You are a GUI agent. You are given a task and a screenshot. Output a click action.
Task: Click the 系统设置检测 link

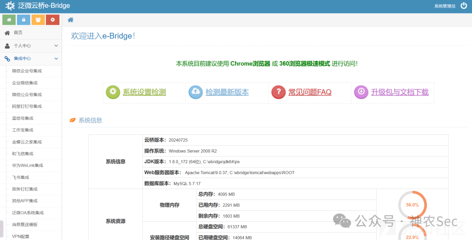[144, 92]
